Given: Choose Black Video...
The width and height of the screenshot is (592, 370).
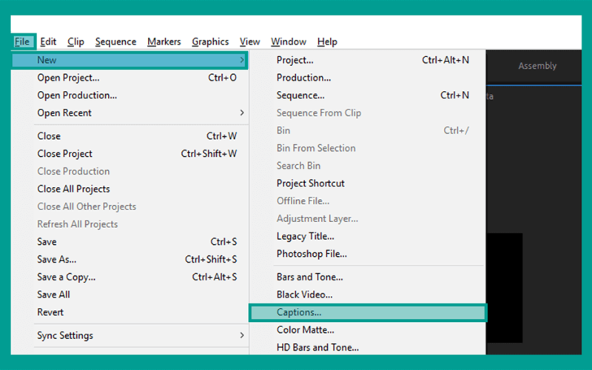Looking at the screenshot, I should tap(367, 295).
